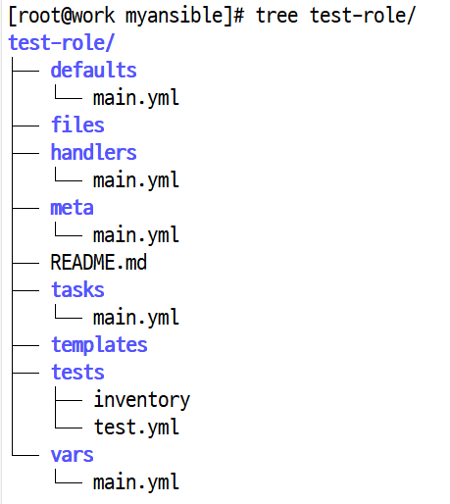Click main.yml under meta
This screenshot has height=504, width=450.
(x=136, y=235)
